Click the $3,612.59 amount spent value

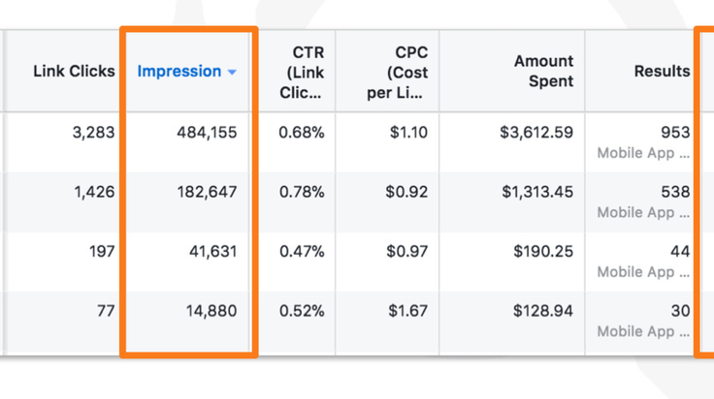[536, 133]
